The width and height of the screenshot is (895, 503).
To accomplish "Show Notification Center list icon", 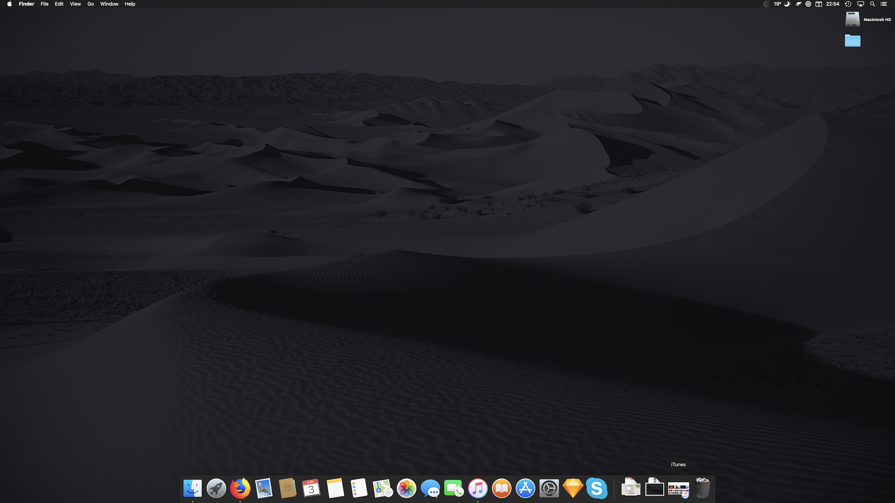I will [x=884, y=4].
